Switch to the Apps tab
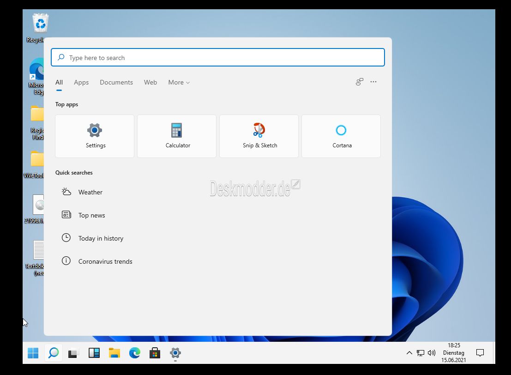Viewport: 511px width, 375px height. pos(81,83)
